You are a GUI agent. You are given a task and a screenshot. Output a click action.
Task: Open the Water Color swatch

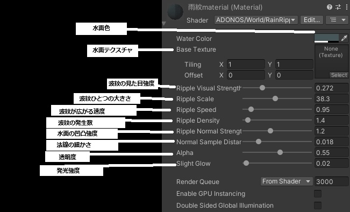pyautogui.click(x=326, y=38)
